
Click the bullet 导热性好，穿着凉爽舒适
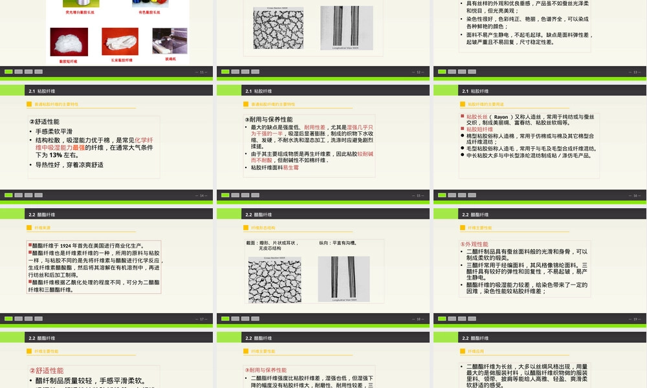(x=69, y=165)
